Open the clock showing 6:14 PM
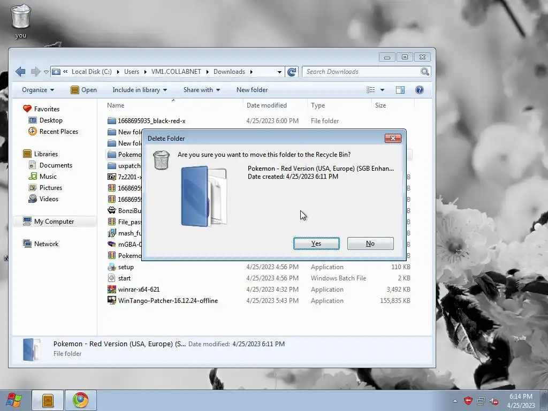 [520, 401]
